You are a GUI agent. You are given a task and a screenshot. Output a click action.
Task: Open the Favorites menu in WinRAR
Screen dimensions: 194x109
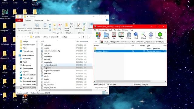coord(117,30)
